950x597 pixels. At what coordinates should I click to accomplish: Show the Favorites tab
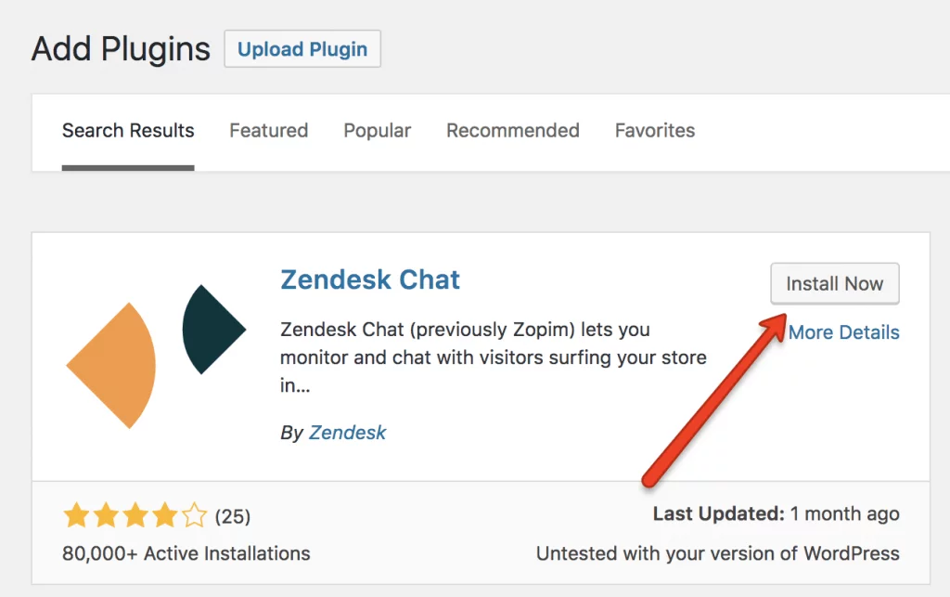tap(655, 131)
